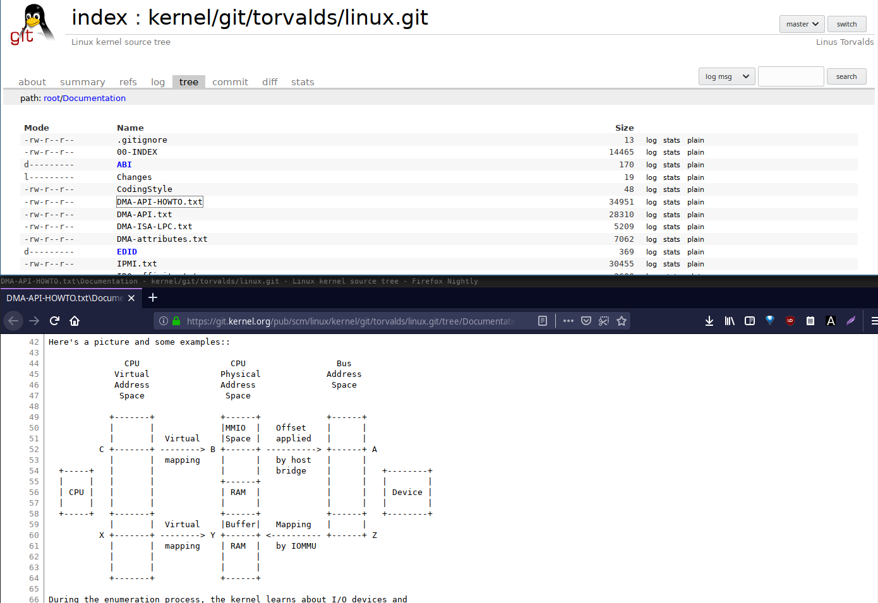Viewport: 878px width, 603px height.
Task: Click the Firefox forward arrow button
Action: (x=34, y=321)
